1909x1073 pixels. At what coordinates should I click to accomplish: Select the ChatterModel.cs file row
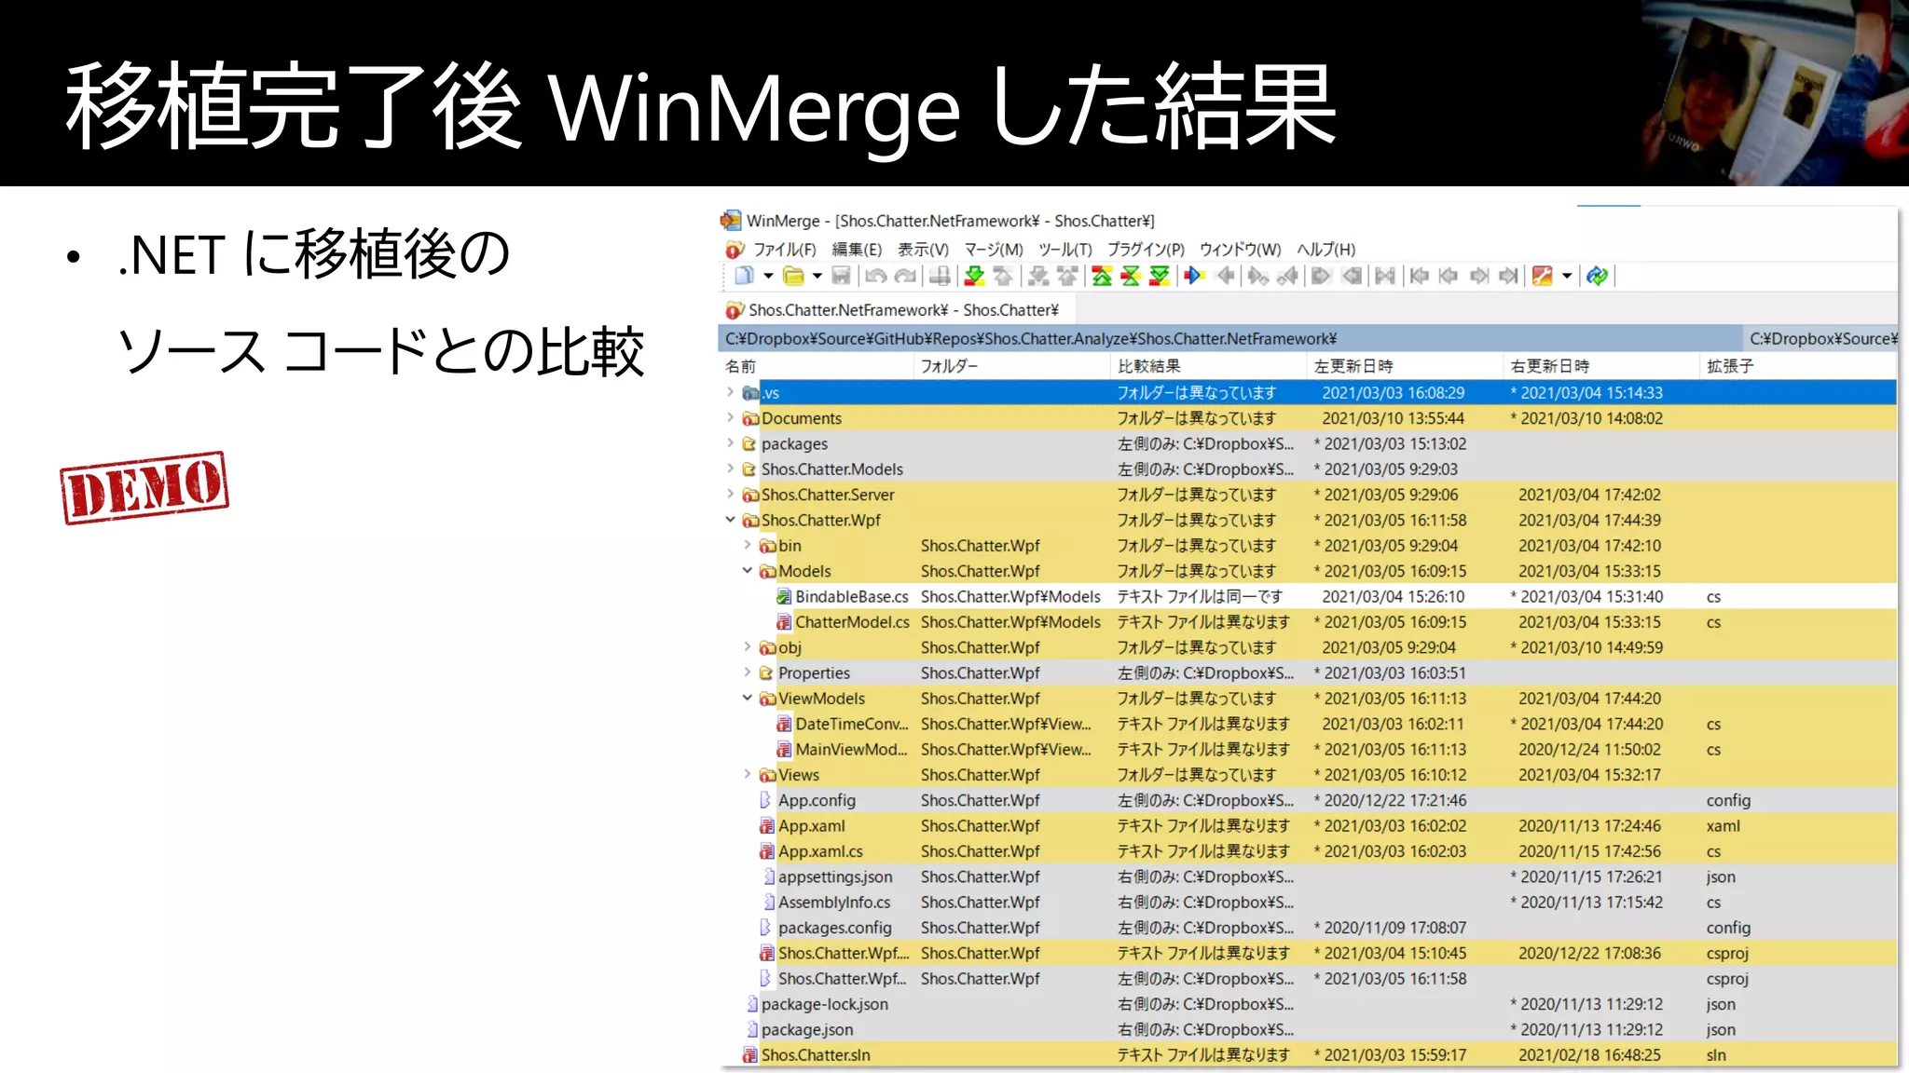1309,621
